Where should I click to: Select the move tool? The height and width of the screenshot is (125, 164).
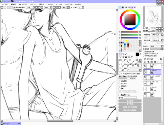click(120, 57)
